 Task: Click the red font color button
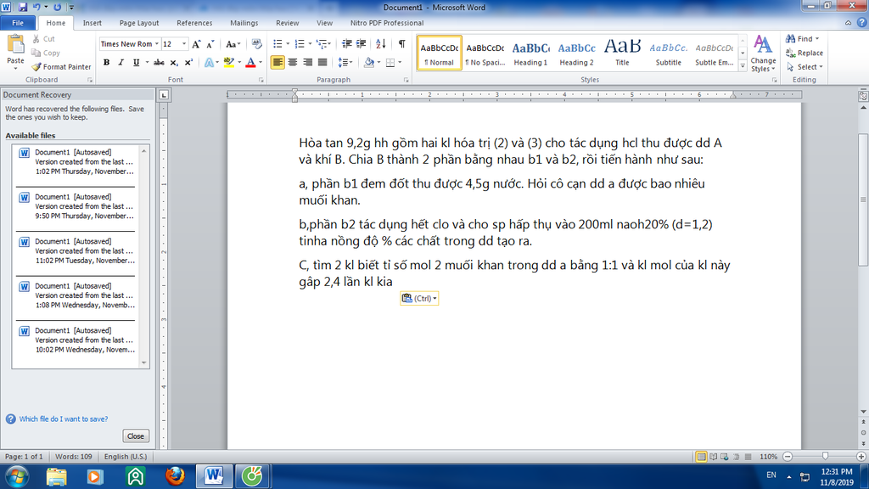click(x=250, y=63)
